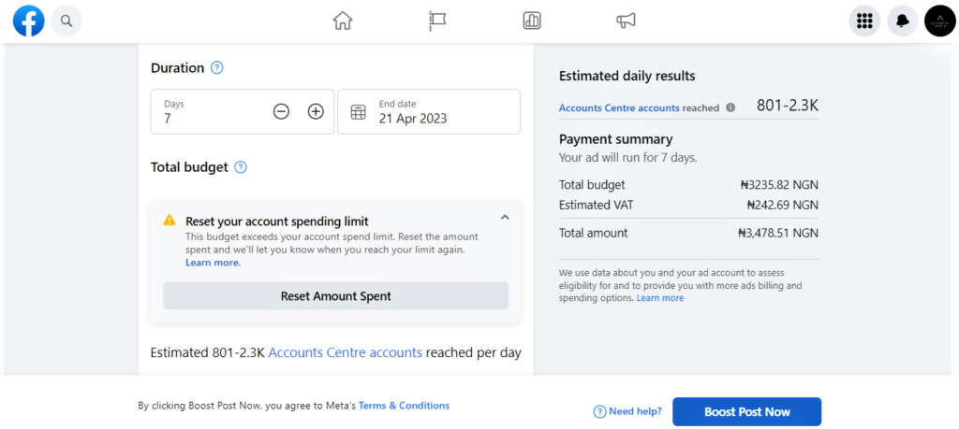Go to the Home icon tab
959x429 pixels.
coord(343,21)
